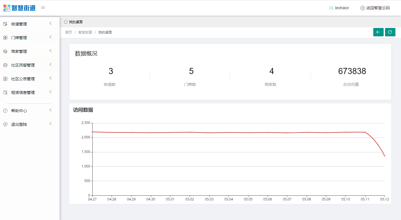Click the 租赁信息管理 icon in sidebar

tap(5, 93)
